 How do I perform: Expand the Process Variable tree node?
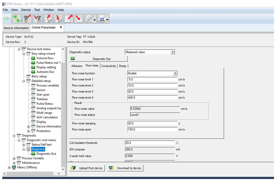pos(14,158)
